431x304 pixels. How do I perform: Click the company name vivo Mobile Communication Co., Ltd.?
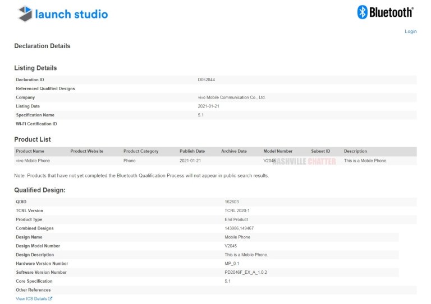click(232, 97)
